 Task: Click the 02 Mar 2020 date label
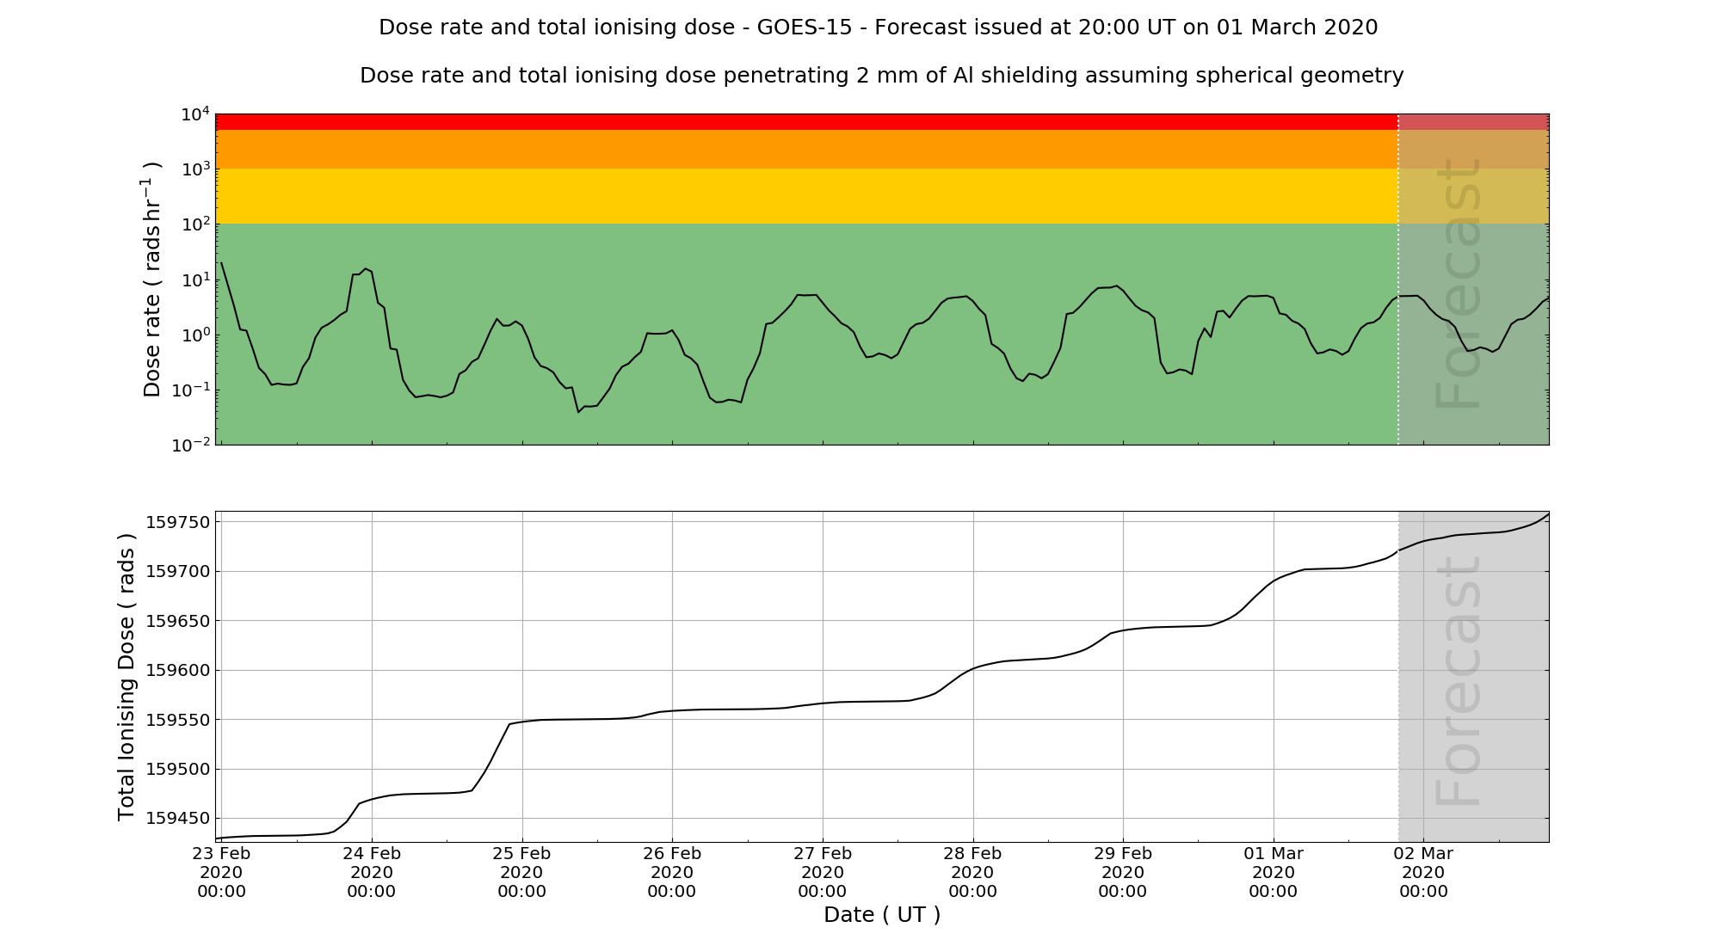[x=1423, y=872]
